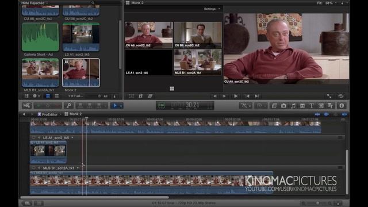Switch angle CU A6_scn2C_tk2 in angle viewer
Viewport: 368px width, 207px height.
(148, 34)
